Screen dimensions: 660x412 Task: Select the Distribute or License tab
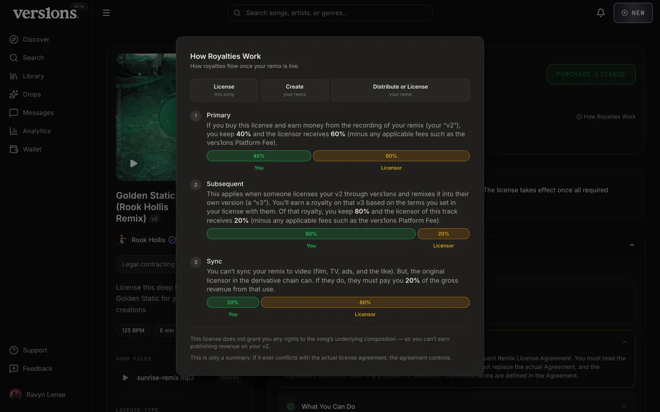pos(400,90)
